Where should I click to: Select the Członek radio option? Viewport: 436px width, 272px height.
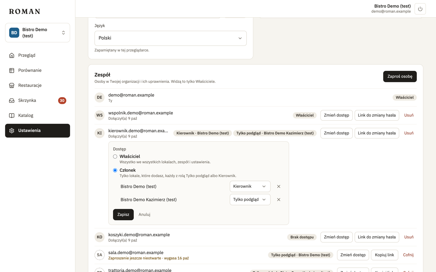click(115, 170)
